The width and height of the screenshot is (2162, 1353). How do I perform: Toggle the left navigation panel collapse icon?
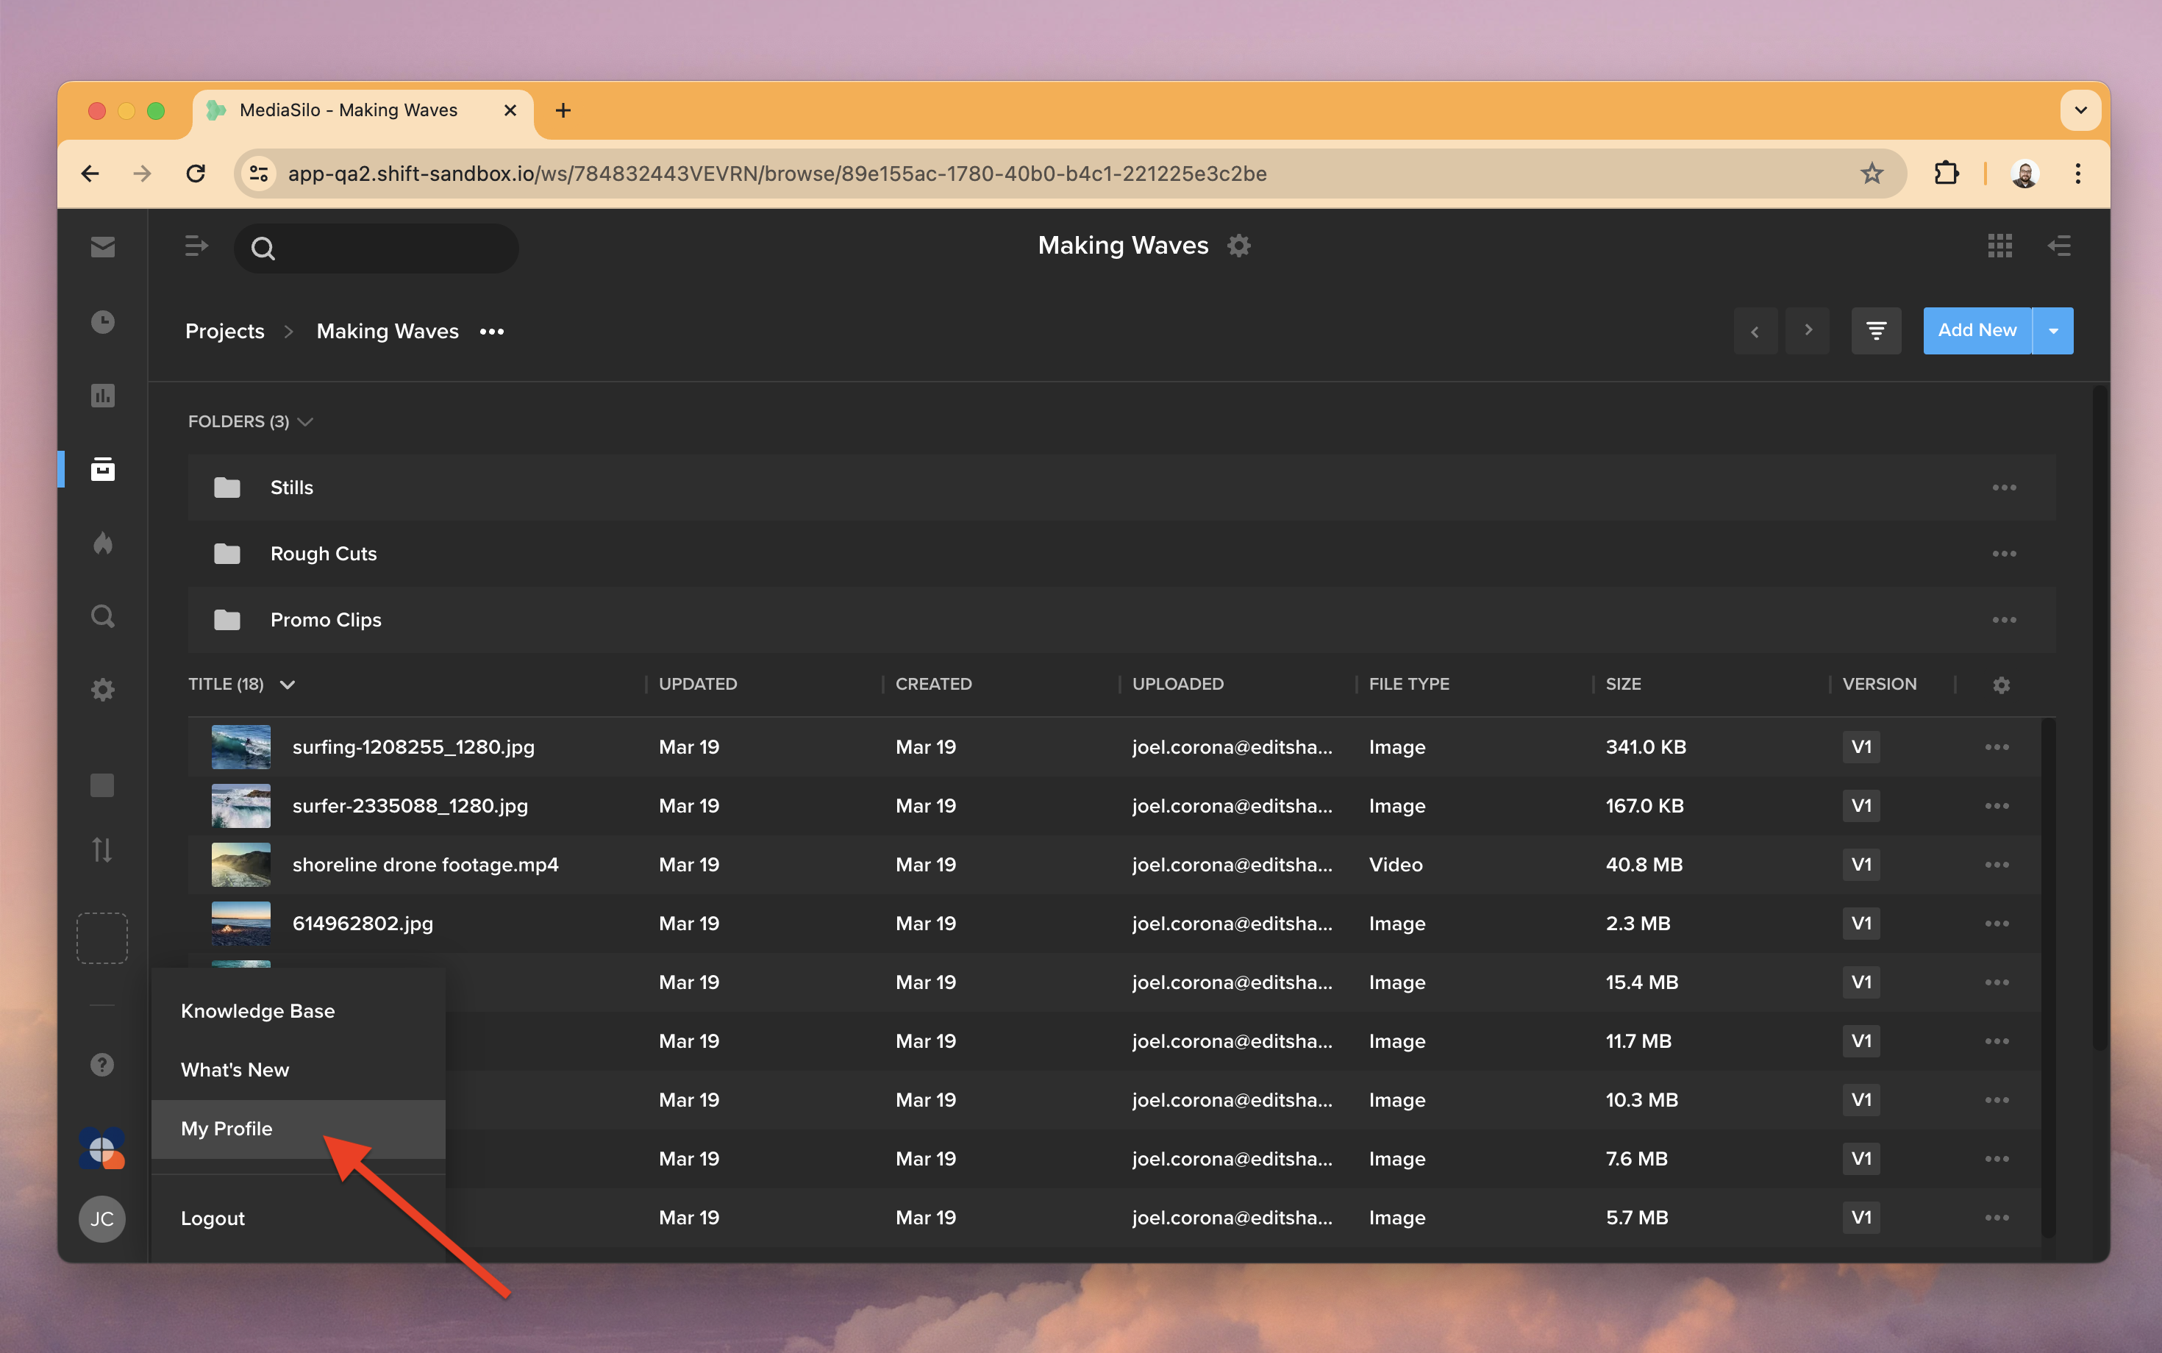196,246
